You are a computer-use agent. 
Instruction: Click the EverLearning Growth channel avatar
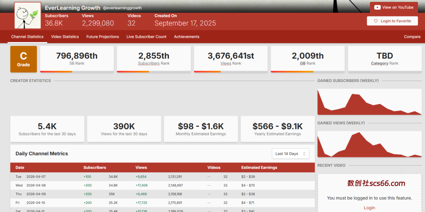[x=28, y=15]
